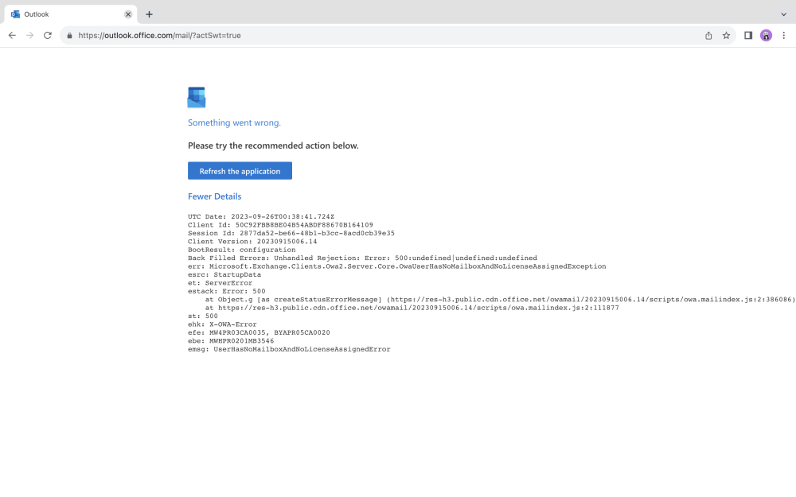Open the Chrome three-dot menu
Image resolution: width=796 pixels, height=497 pixels.
[x=784, y=36]
